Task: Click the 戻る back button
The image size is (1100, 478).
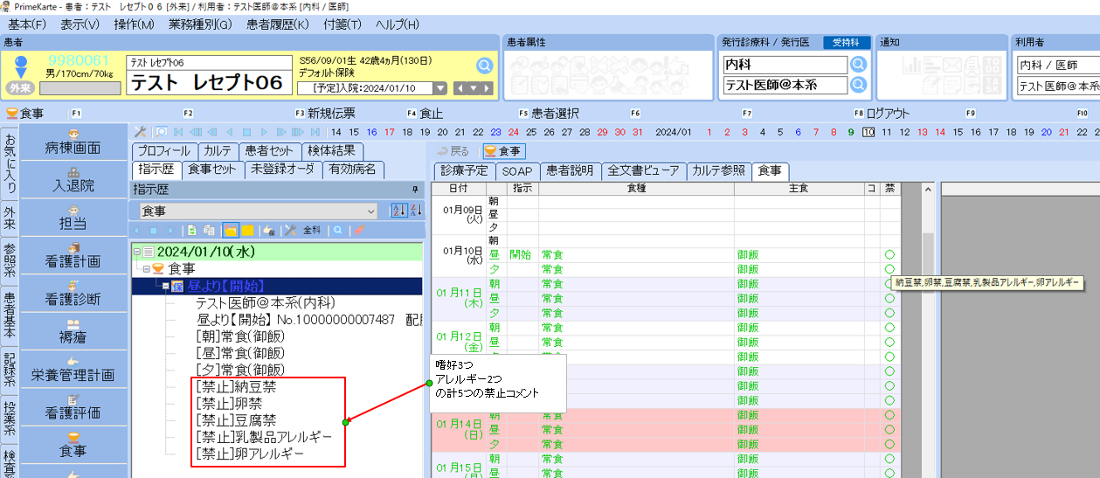Action: pos(454,151)
